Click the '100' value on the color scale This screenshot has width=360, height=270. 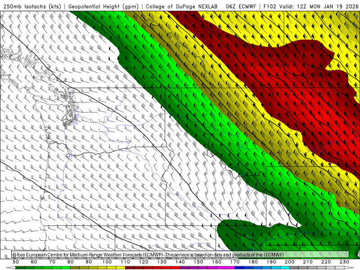107,262
